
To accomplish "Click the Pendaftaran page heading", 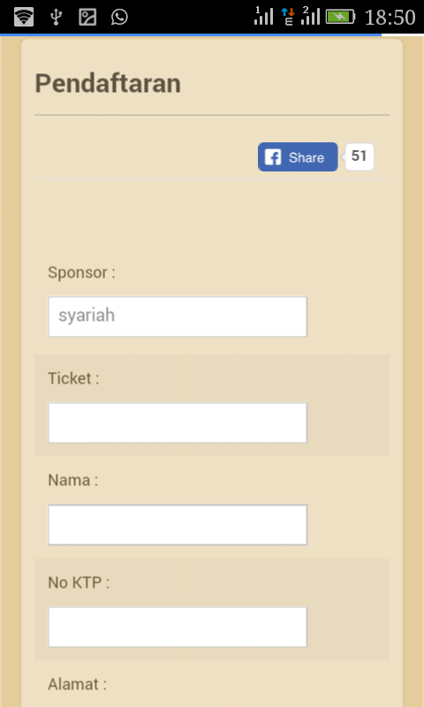I will point(108,83).
